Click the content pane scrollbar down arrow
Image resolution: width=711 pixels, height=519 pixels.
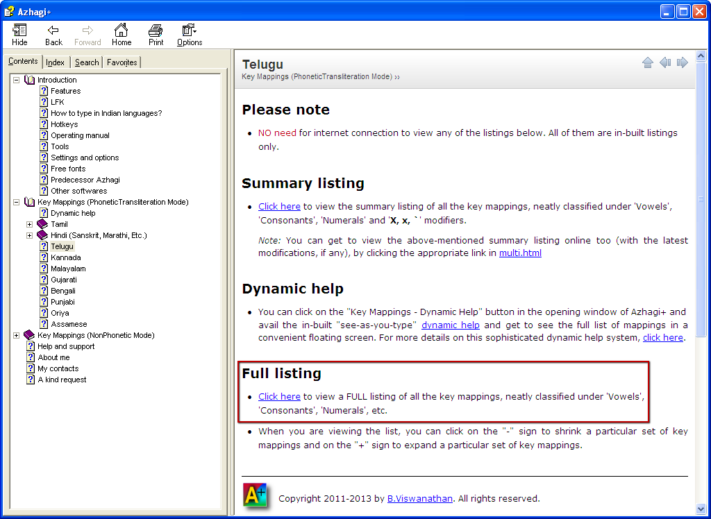pos(701,509)
